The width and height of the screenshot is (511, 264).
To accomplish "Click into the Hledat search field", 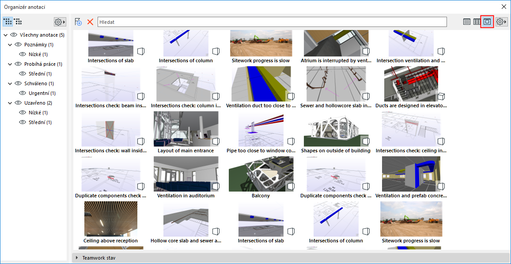I will pos(272,22).
